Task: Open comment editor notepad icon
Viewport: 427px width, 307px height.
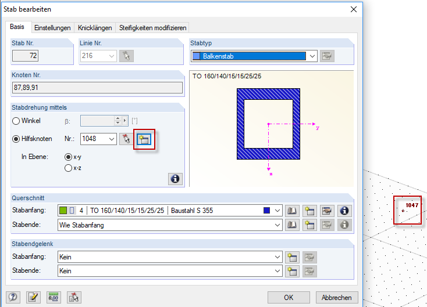Action: (x=33, y=297)
